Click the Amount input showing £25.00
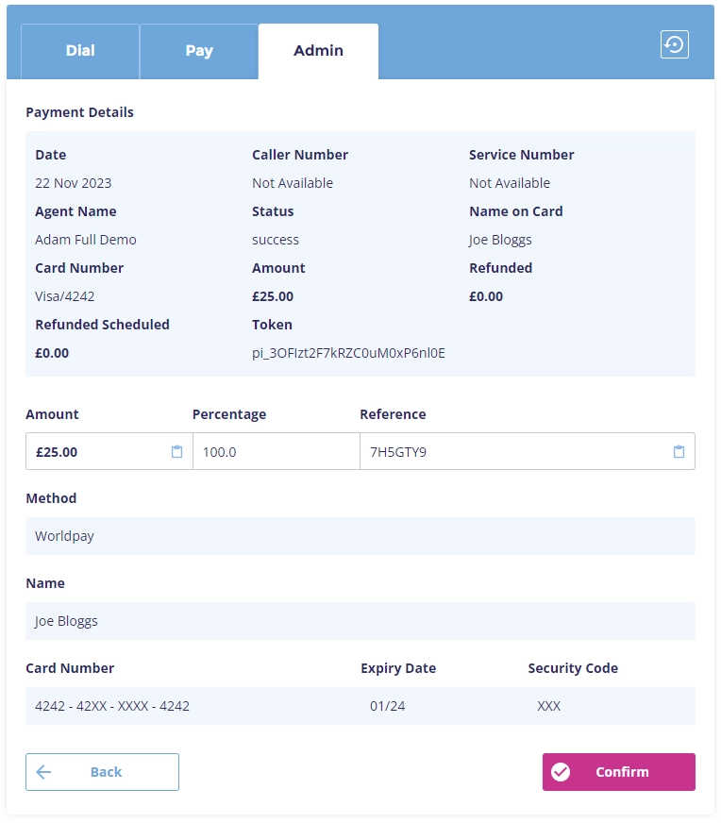The image size is (721, 823). coord(94,452)
